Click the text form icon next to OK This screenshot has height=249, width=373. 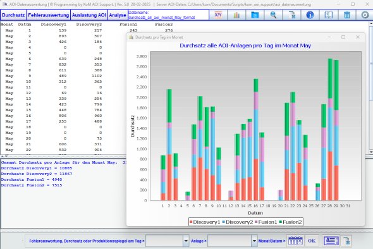tap(331, 241)
